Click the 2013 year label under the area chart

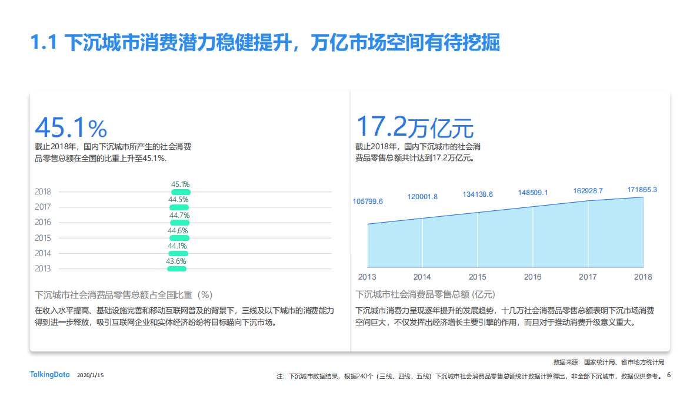tap(366, 276)
